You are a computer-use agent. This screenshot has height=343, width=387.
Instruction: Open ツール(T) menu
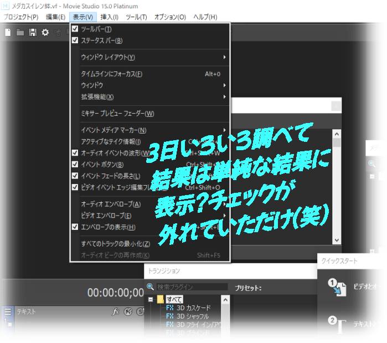[x=136, y=17]
